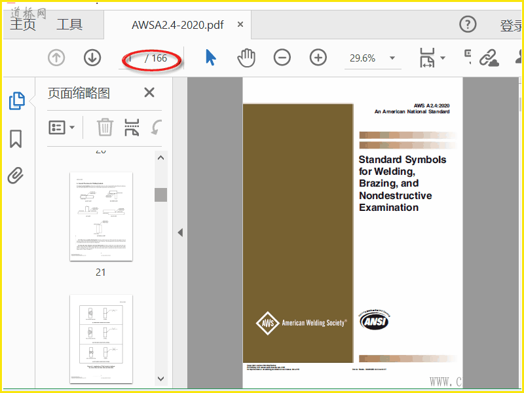Delete pages with the trash icon
This screenshot has width=524, height=393.
tap(105, 127)
